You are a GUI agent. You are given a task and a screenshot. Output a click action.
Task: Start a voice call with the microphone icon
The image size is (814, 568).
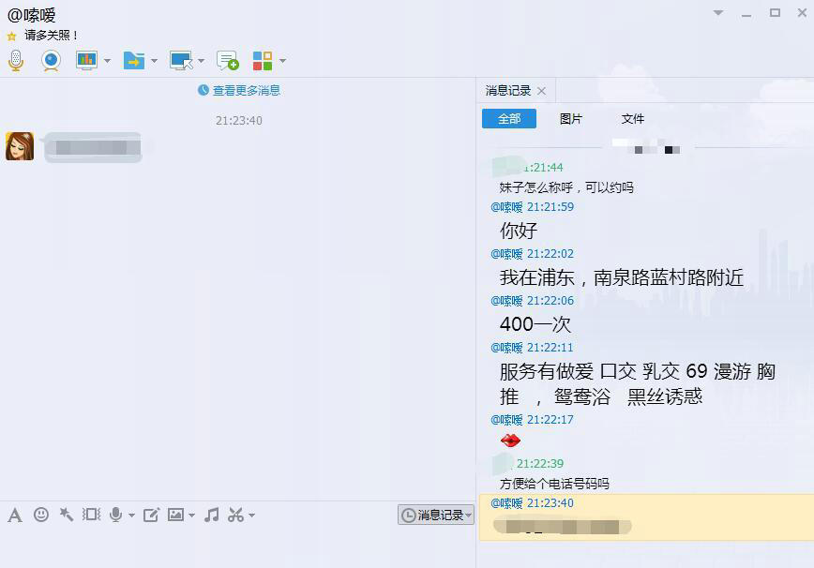pos(14,60)
